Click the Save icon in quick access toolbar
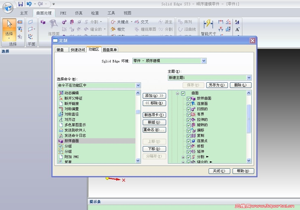Image resolution: width=300 pixels, height=210 pixels. point(20,4)
